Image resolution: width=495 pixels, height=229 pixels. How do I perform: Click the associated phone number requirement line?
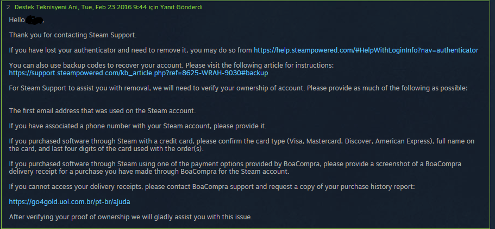click(x=137, y=126)
